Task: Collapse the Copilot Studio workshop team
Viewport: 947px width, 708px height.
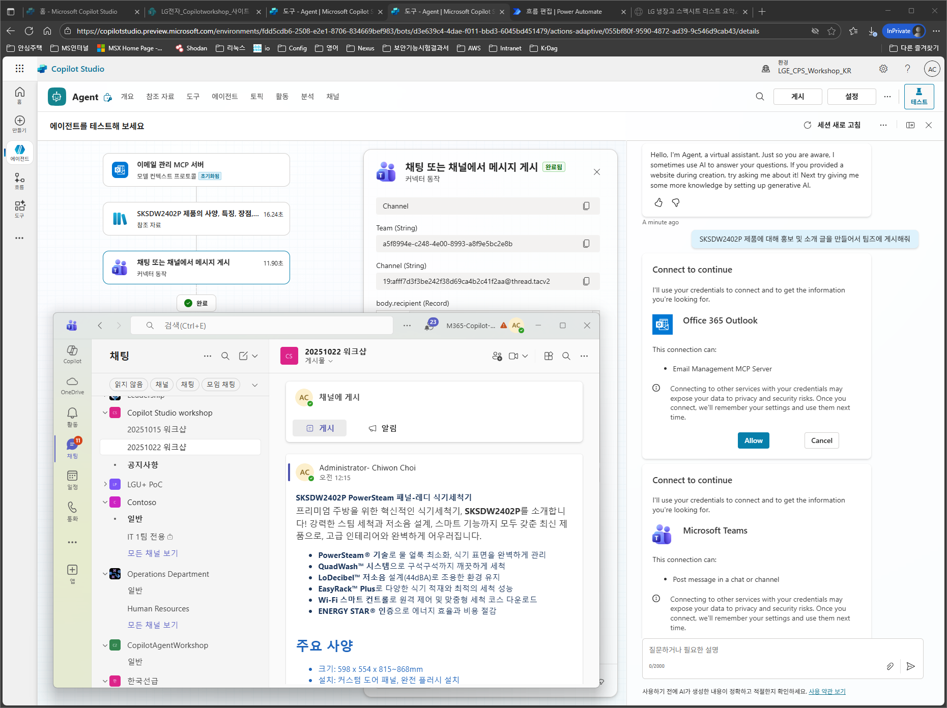Action: click(105, 412)
